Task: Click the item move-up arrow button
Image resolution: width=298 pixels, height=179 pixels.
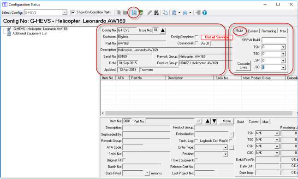Action: [x=208, y=121]
